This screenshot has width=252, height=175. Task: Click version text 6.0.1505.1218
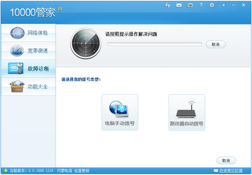(x=41, y=171)
